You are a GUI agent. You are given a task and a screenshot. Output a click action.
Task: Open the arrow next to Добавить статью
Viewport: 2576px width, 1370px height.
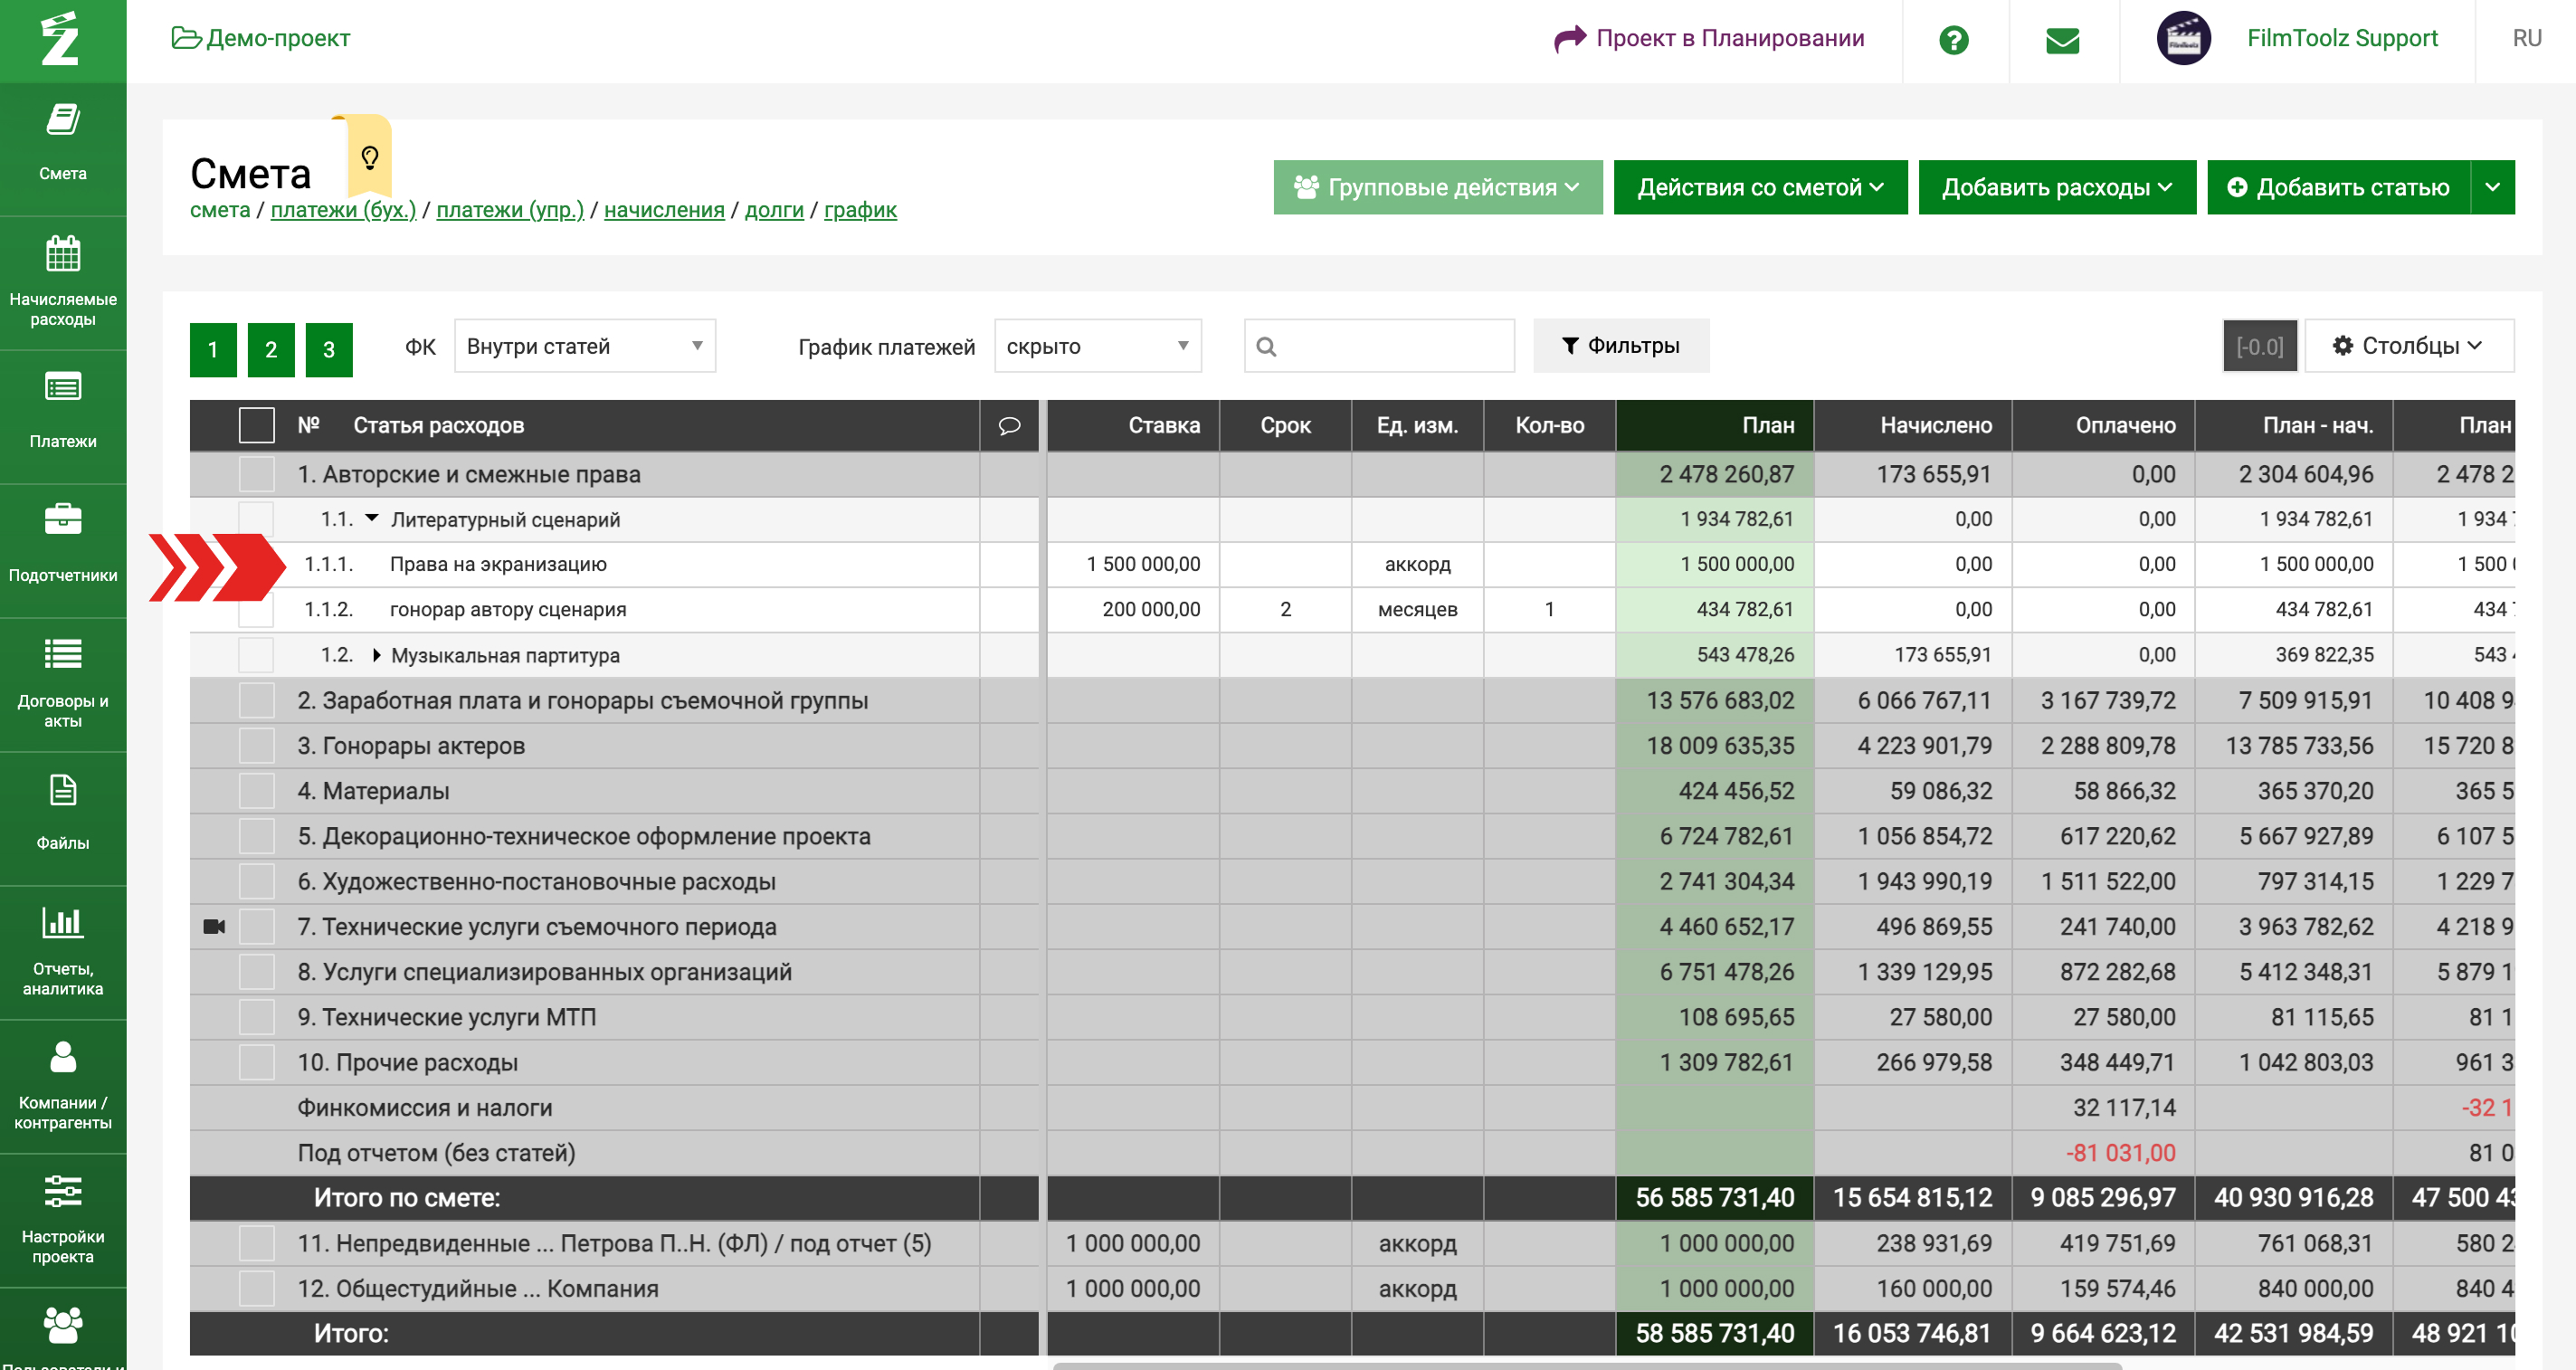click(x=2492, y=187)
